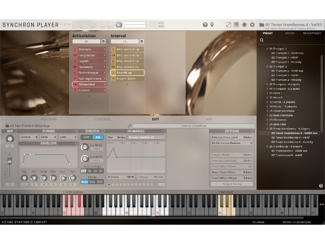The image size is (325, 244).
Task: Click the Output Config button
Action: (x=232, y=184)
